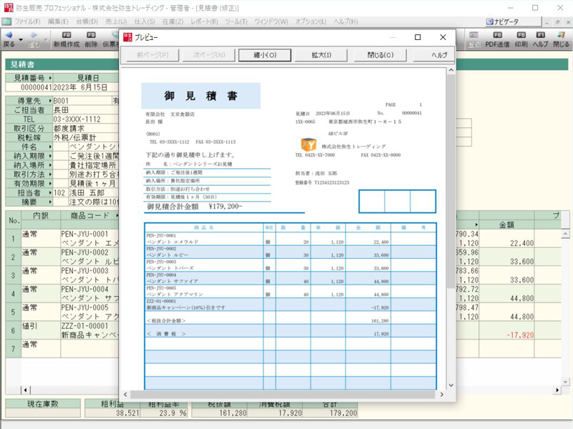The width and height of the screenshot is (573, 429).
Task: Open the 台帳(D) menu
Action: click(x=87, y=22)
